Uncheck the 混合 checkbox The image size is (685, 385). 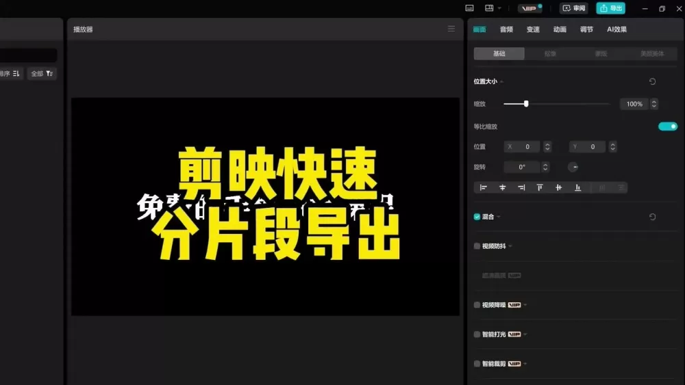(x=477, y=217)
